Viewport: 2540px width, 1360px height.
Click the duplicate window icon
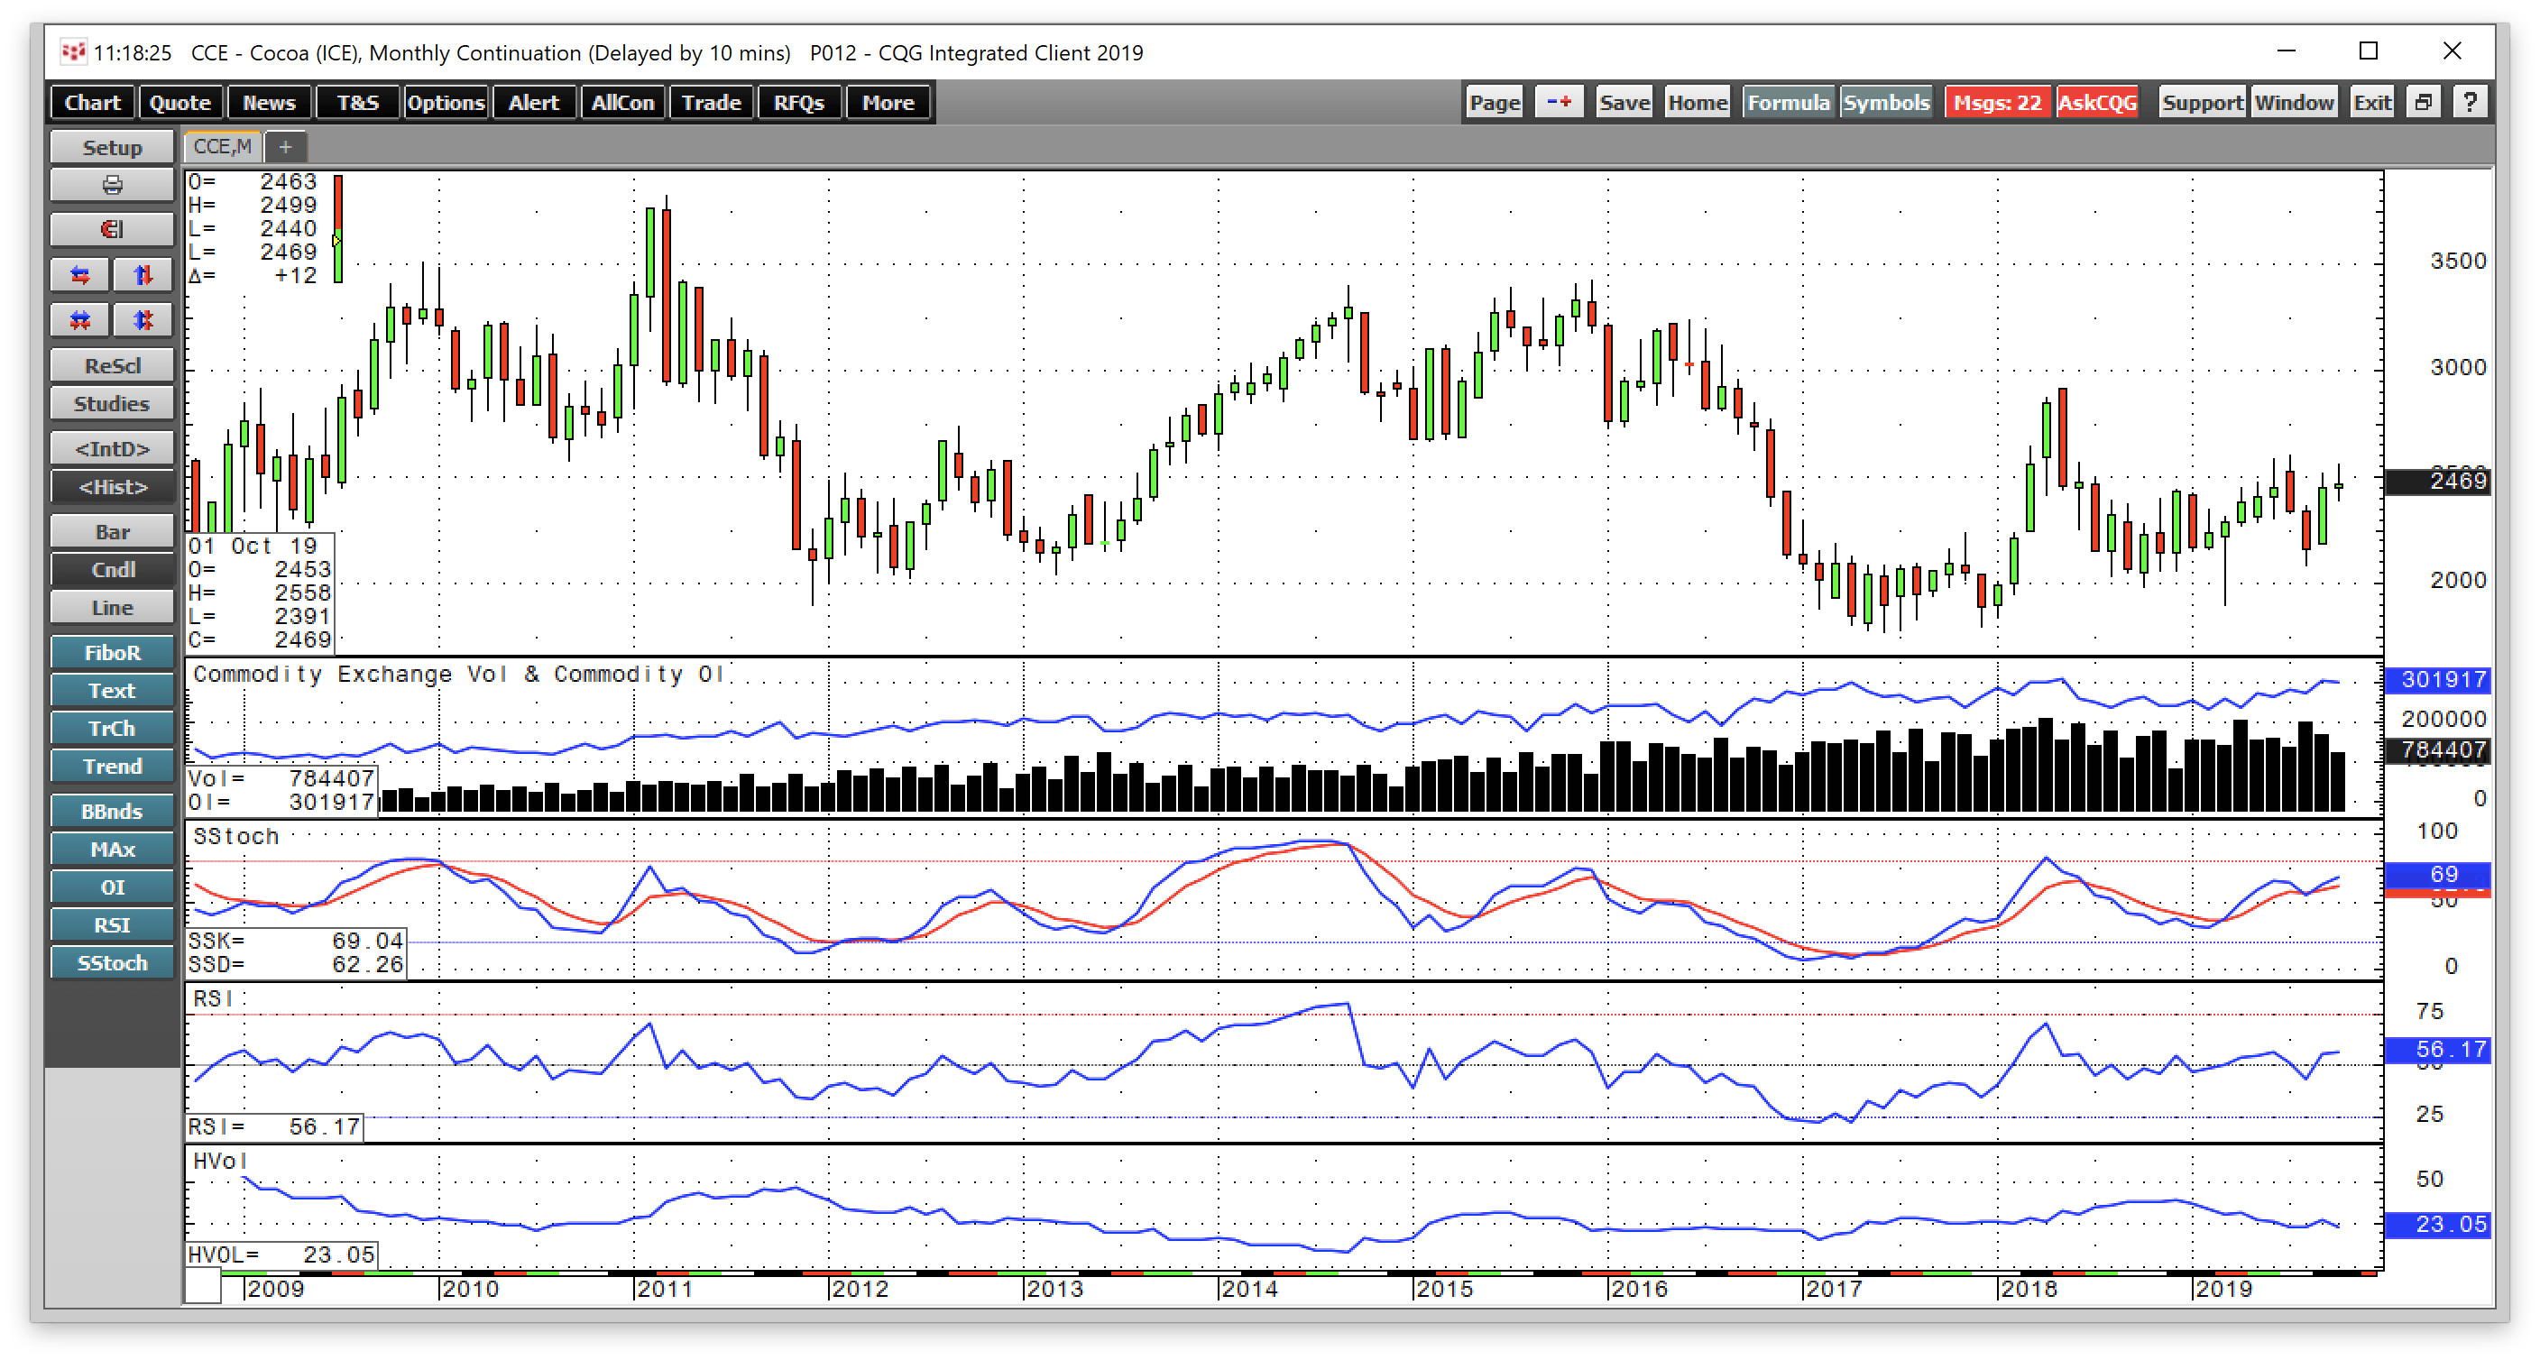2424,101
